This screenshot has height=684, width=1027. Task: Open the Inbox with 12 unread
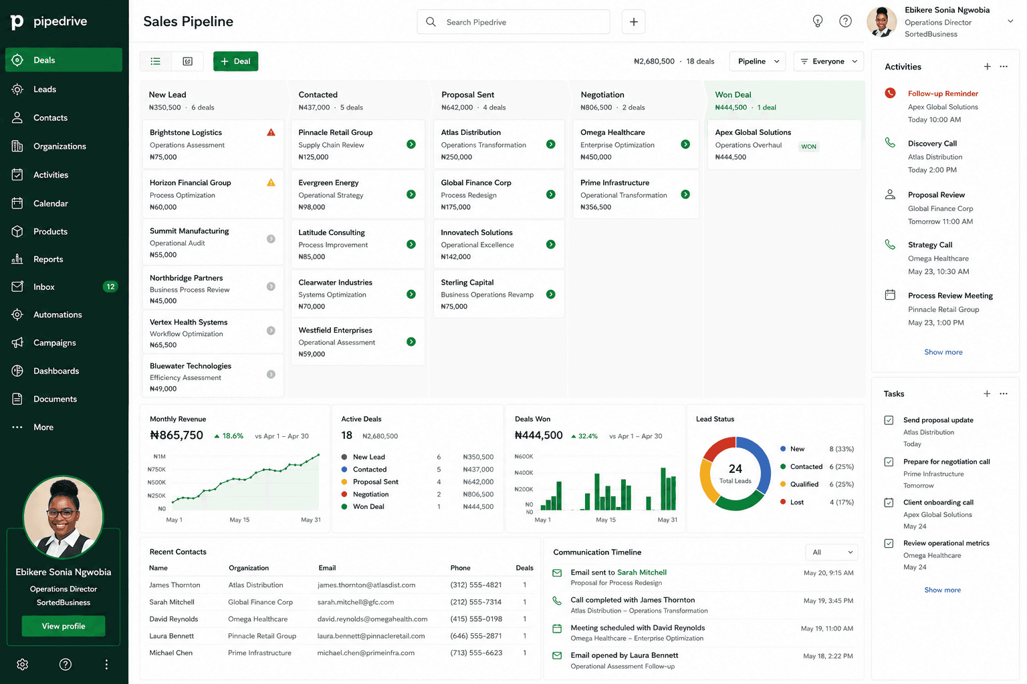[64, 287]
